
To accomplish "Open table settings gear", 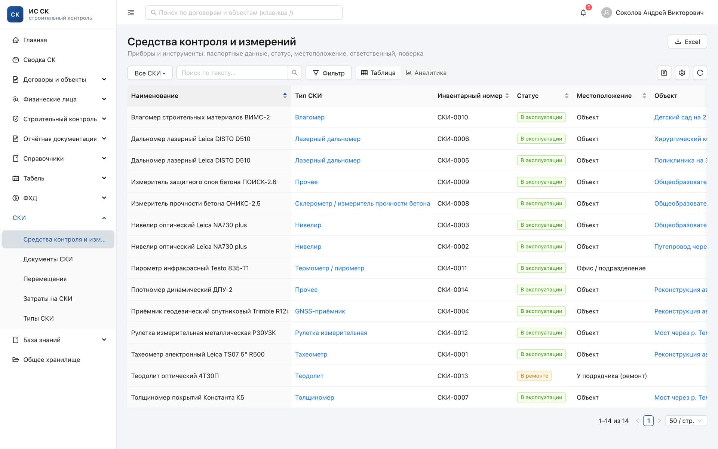I will (x=682, y=73).
